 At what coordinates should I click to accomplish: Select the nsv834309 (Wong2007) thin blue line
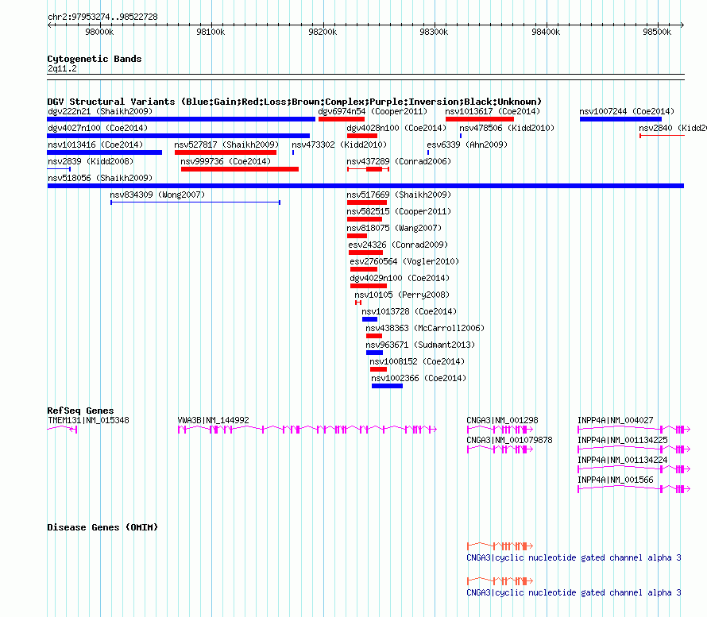pyautogui.click(x=195, y=202)
